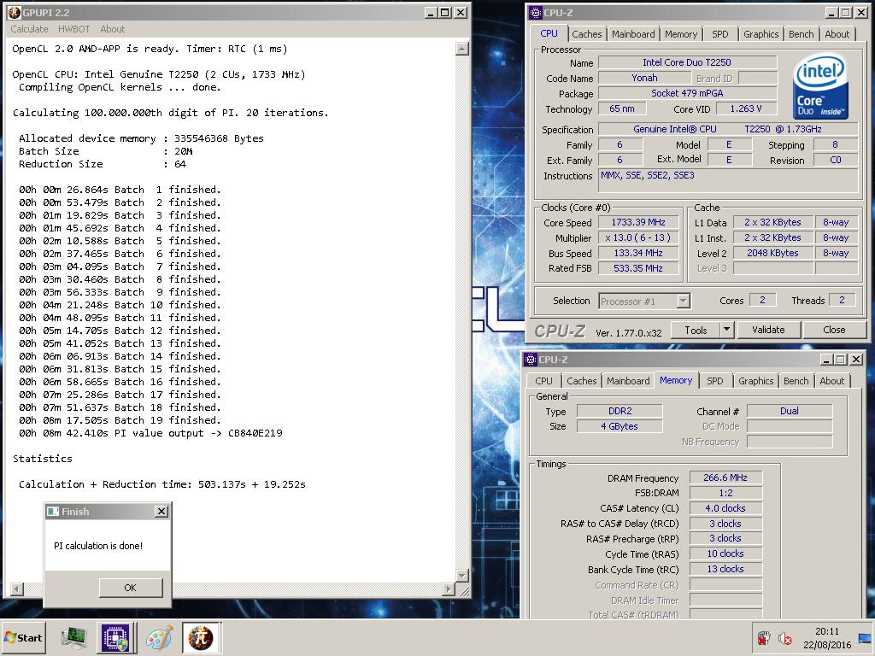The width and height of the screenshot is (875, 656).
Task: Open the HWBOT menu in GPUPI
Action: [73, 29]
